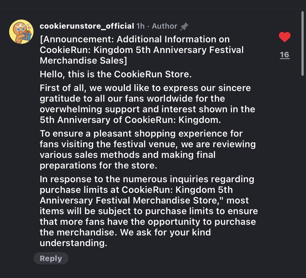Grab the vertical scrollbar thumb
Screen dimensions: 306x278
[x=302, y=43]
